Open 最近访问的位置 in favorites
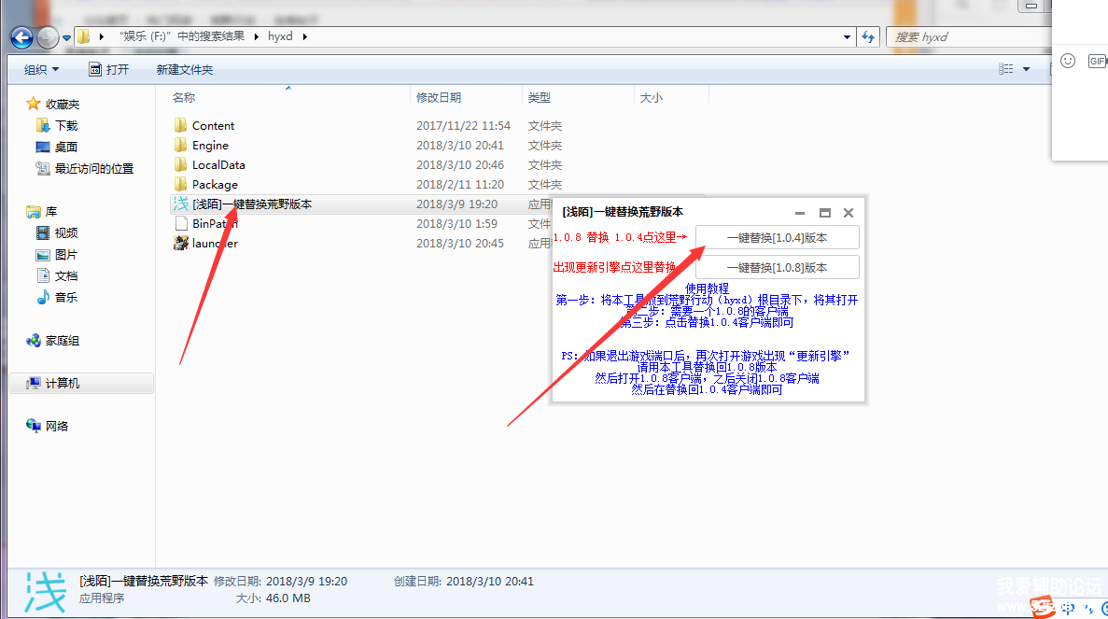Viewport: 1108px width, 619px height. pos(94,168)
